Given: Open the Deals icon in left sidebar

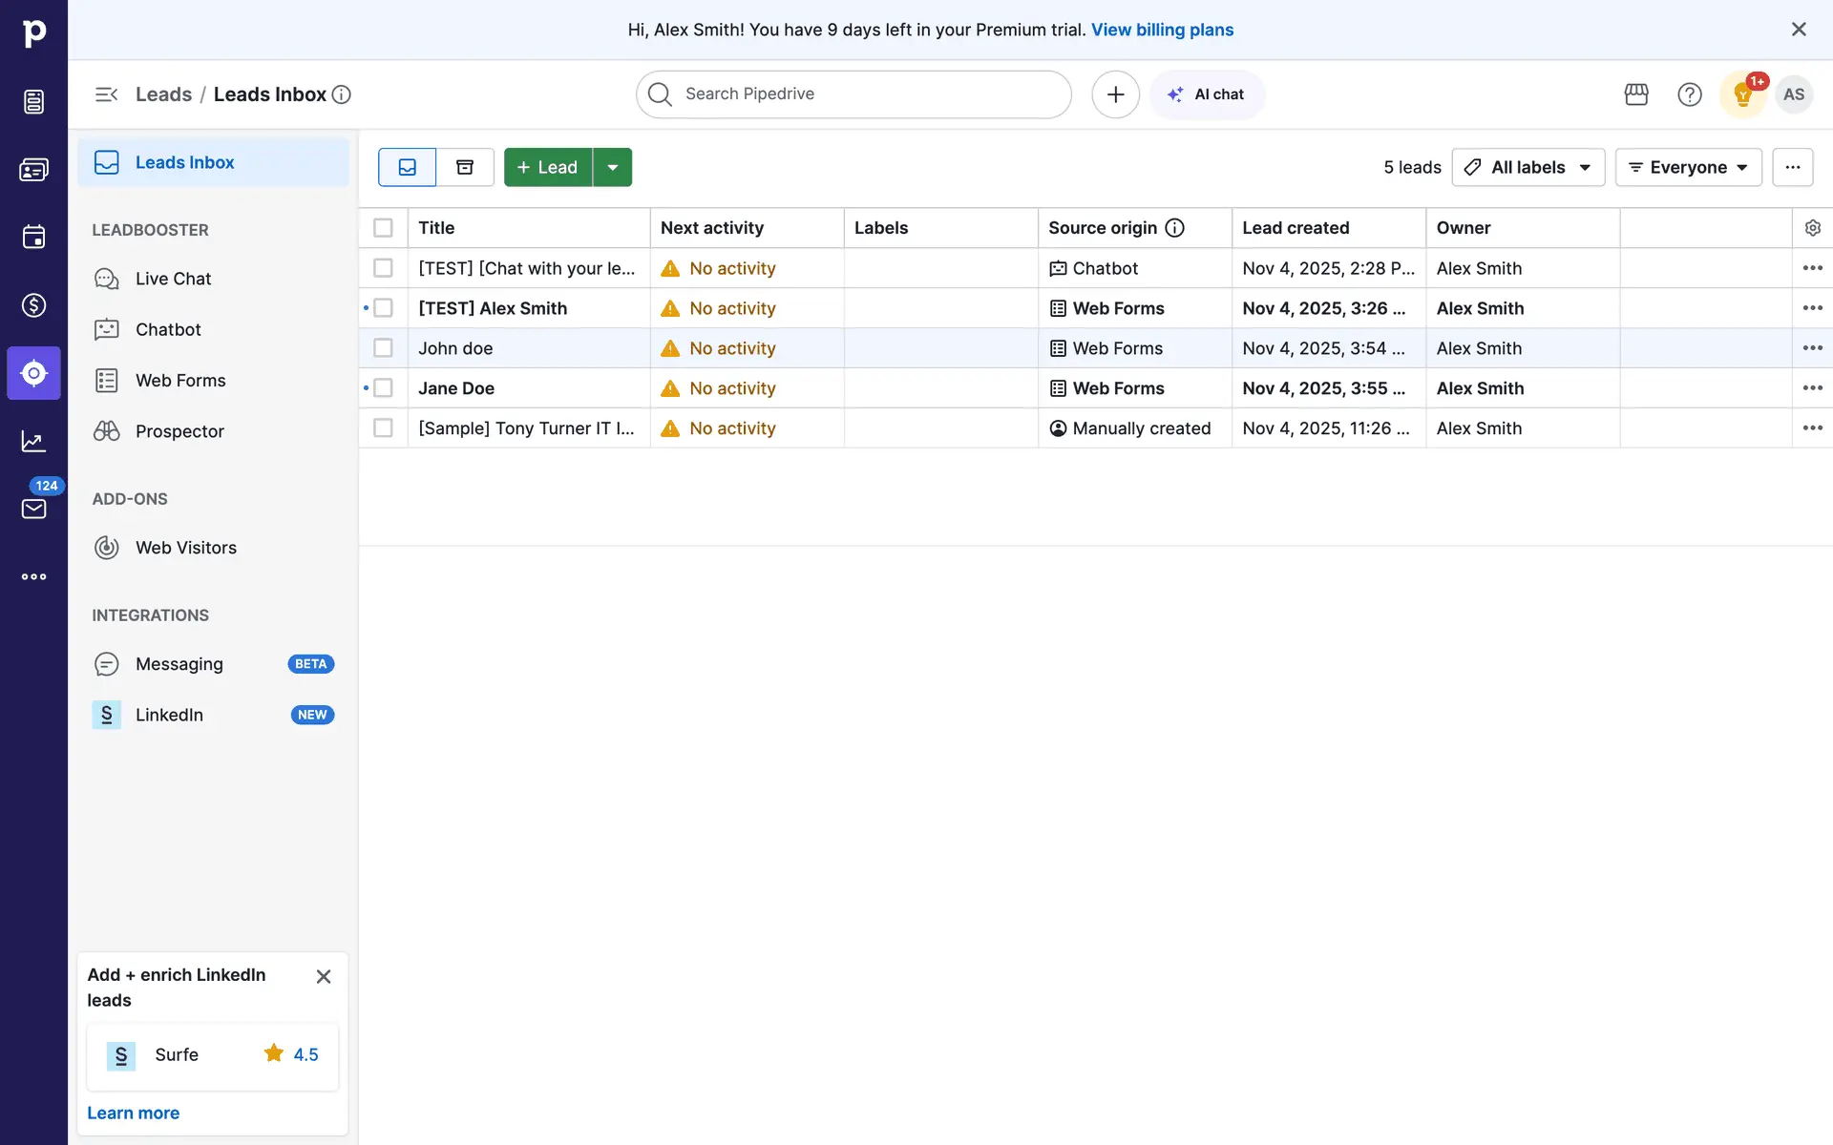Looking at the screenshot, I should click(33, 305).
